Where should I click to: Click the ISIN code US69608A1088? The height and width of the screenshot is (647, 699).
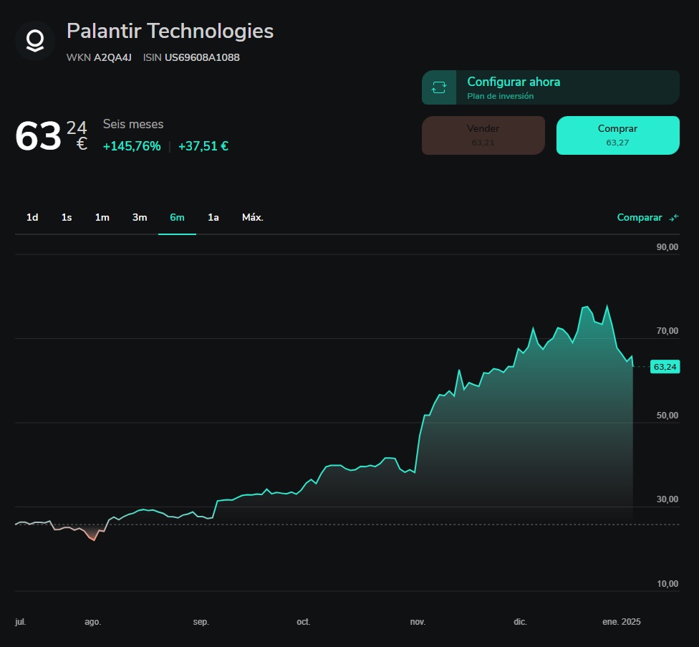tap(203, 56)
